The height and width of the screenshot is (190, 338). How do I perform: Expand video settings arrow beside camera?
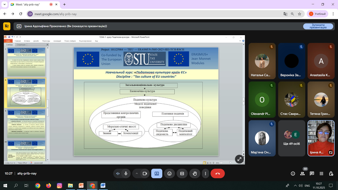tap(137, 174)
